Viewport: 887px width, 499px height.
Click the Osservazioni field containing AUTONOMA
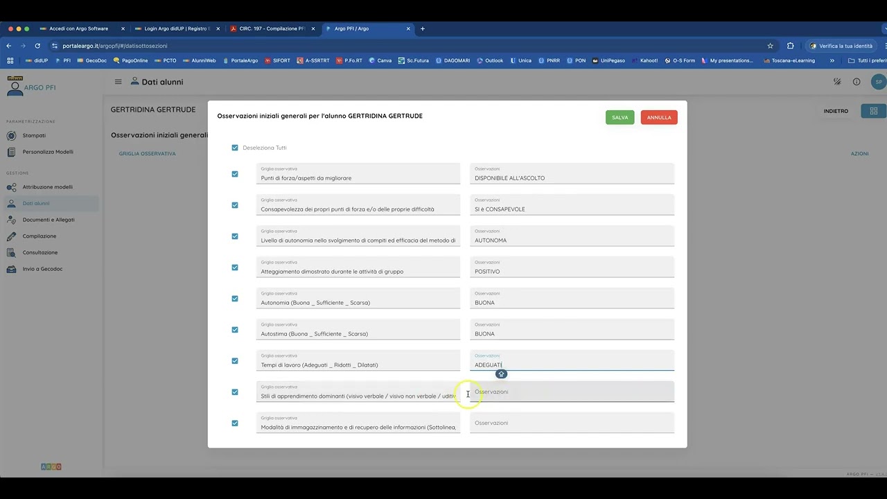click(x=572, y=236)
